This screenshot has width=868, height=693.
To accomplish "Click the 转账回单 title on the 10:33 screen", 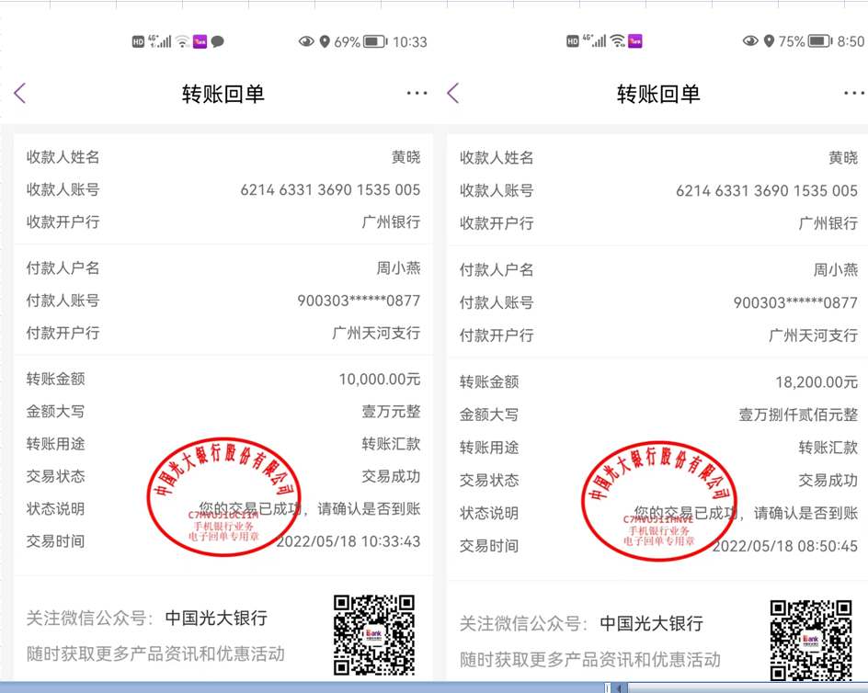I will click(223, 94).
